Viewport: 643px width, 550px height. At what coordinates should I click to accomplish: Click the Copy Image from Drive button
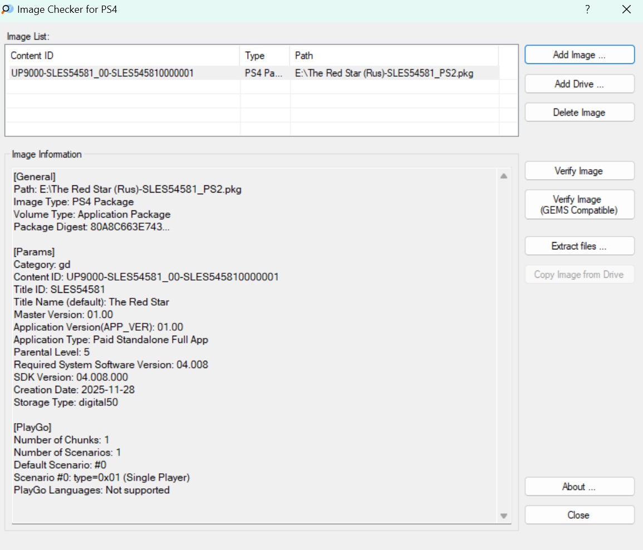tap(579, 274)
